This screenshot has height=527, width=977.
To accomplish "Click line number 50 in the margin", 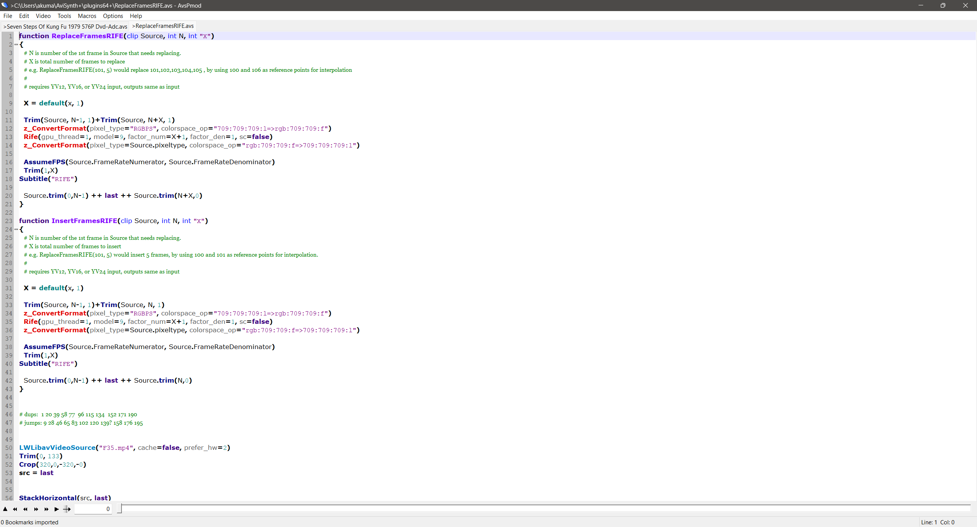I will point(9,448).
